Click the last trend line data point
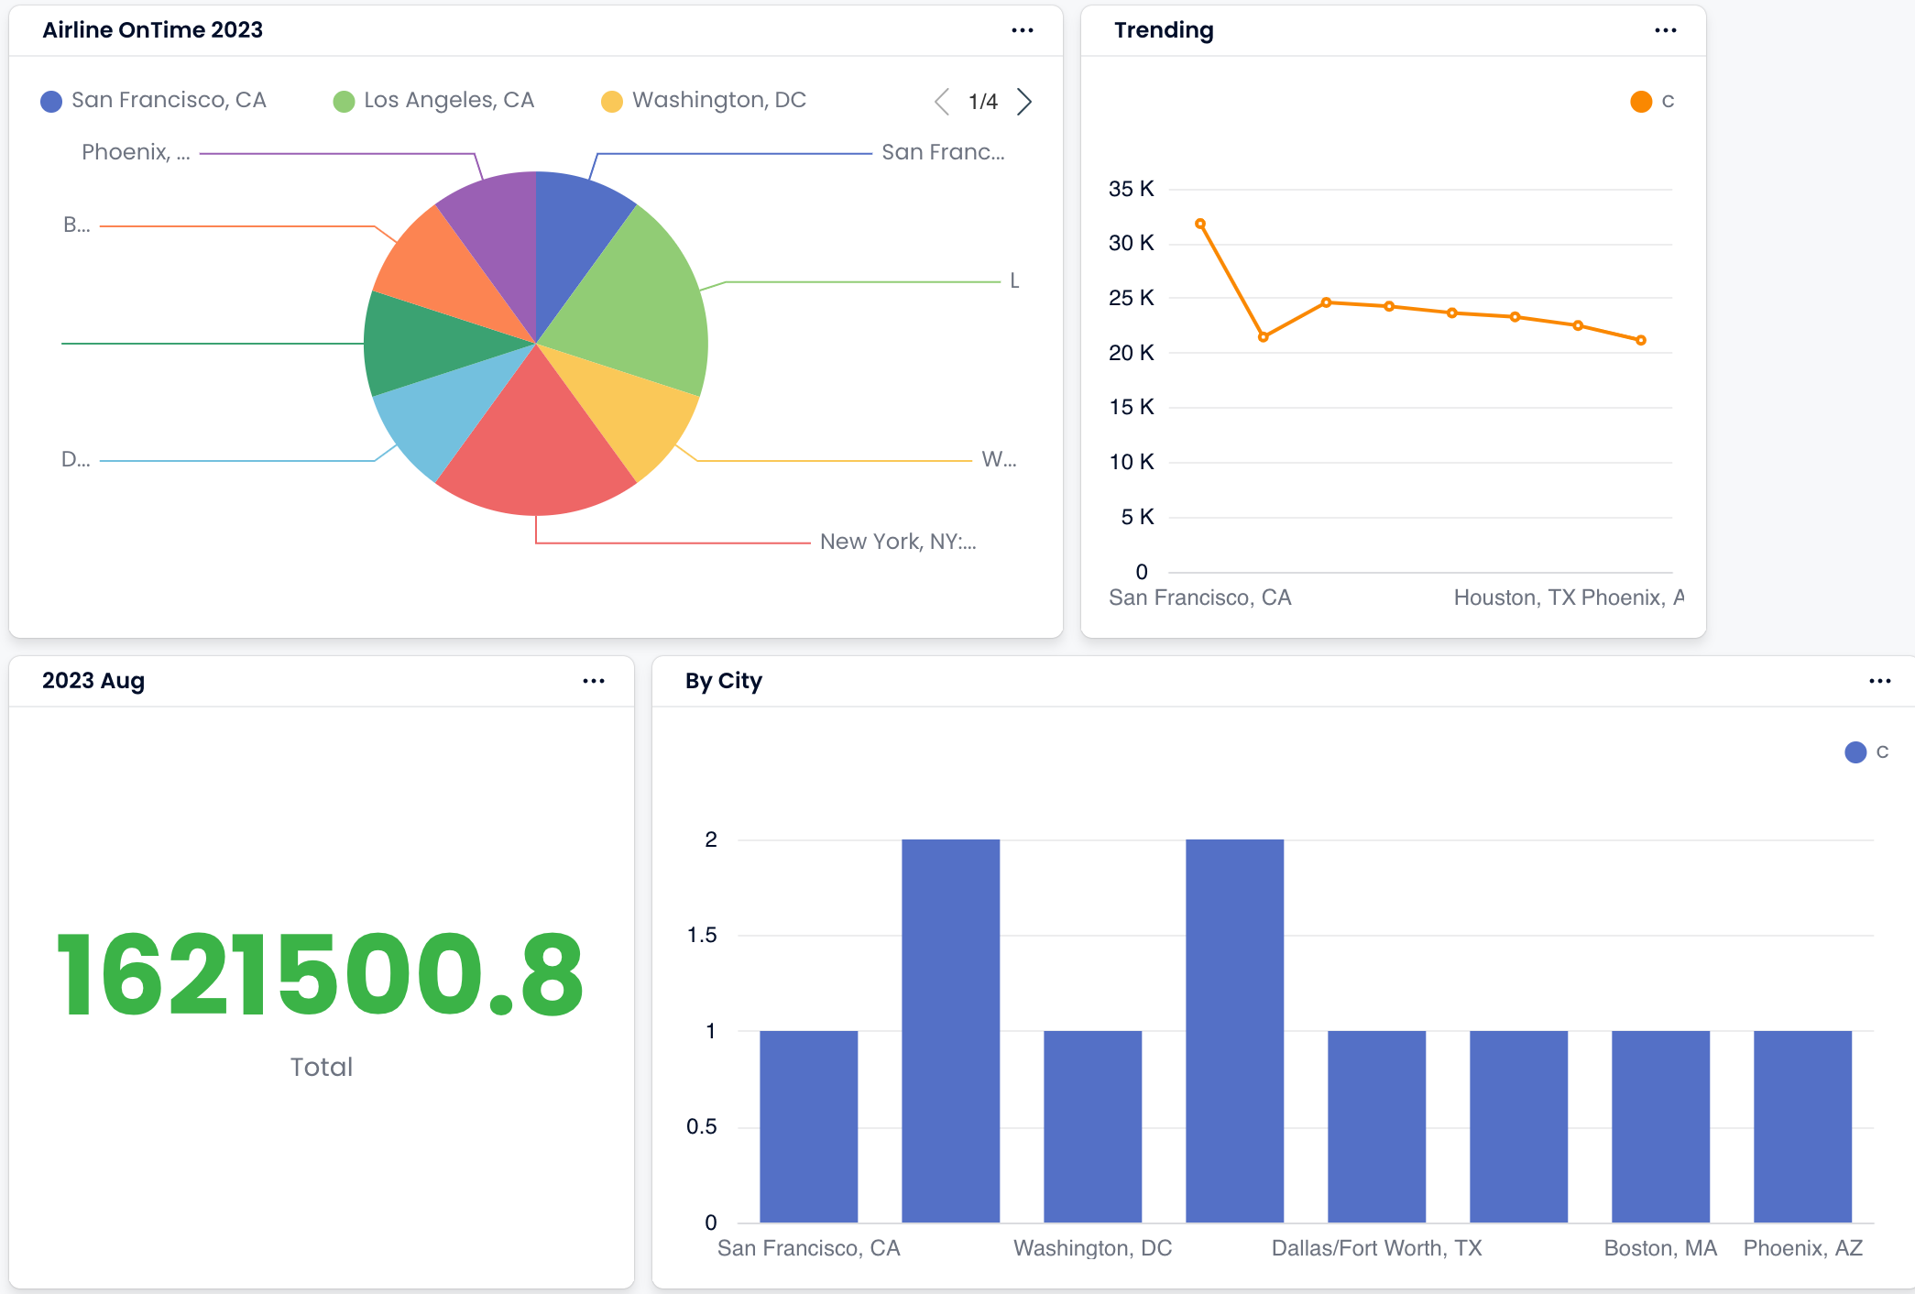Screen dimensions: 1915x1294 [x=1641, y=340]
